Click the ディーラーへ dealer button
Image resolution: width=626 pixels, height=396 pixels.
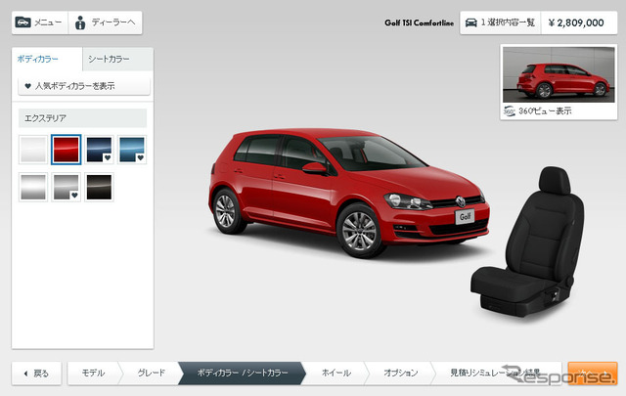(105, 22)
